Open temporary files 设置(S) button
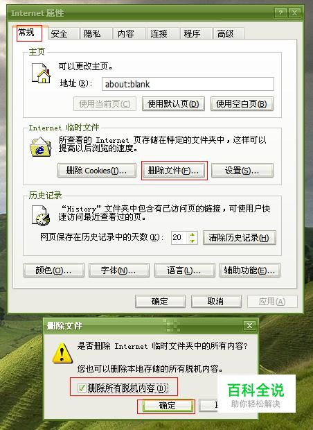313x430 pixels. pyautogui.click(x=242, y=171)
